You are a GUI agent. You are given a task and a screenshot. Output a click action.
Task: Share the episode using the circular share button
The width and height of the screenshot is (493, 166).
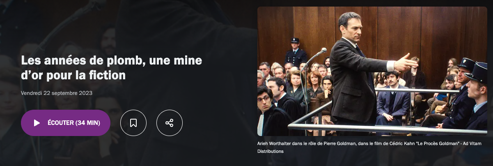[x=170, y=123]
